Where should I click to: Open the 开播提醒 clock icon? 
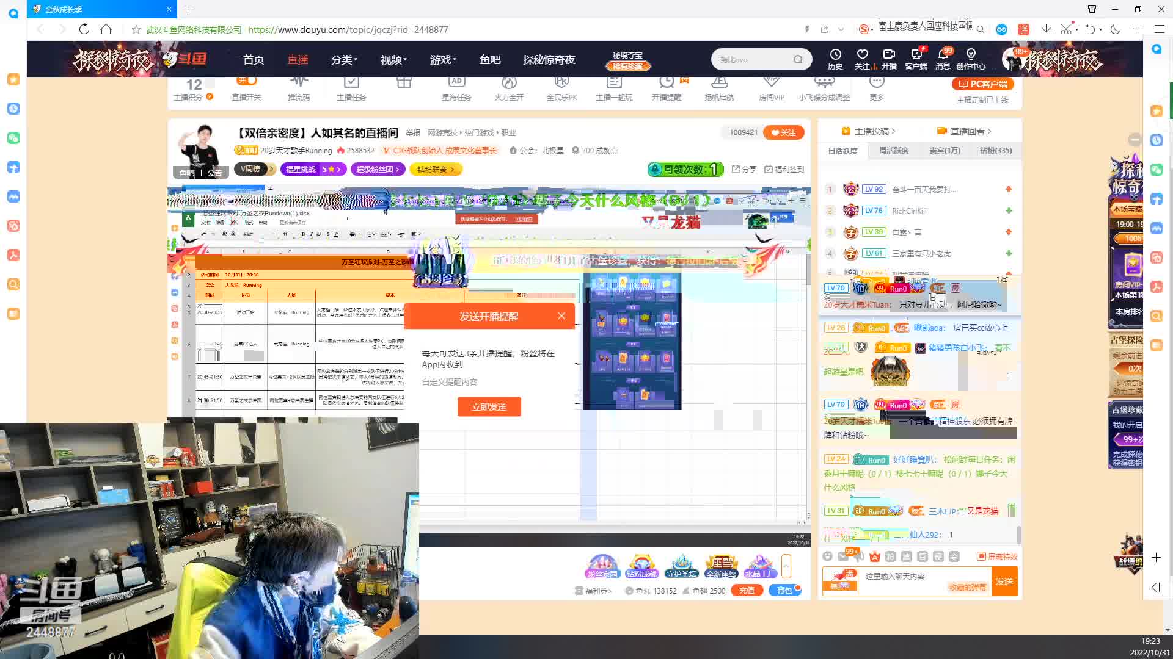(667, 88)
